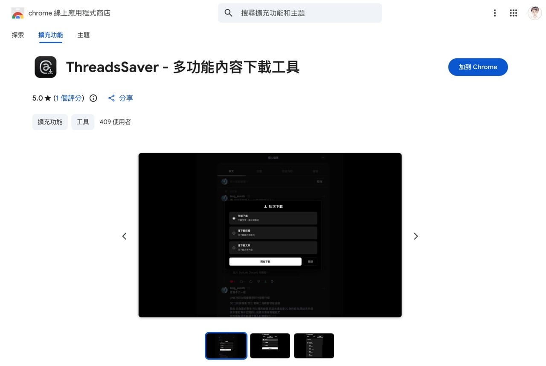Open the account profile avatar

point(534,13)
